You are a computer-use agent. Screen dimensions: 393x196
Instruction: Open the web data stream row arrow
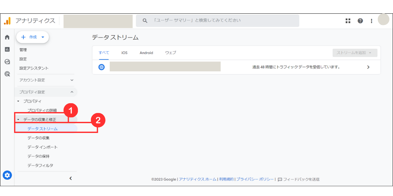tap(368, 67)
